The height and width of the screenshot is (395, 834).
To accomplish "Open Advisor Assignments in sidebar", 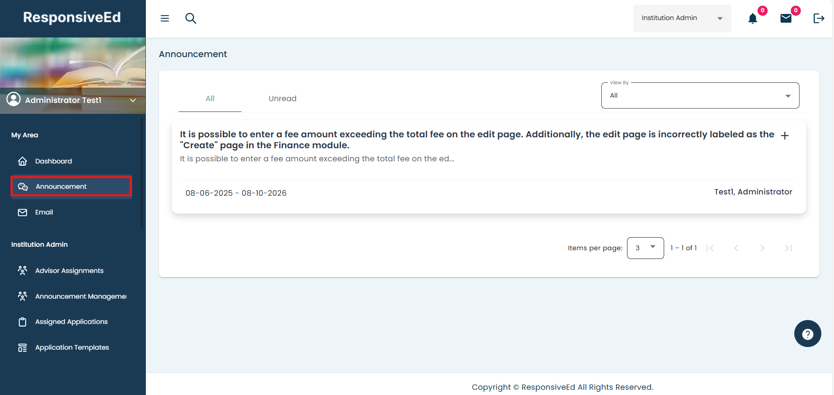I will (69, 271).
